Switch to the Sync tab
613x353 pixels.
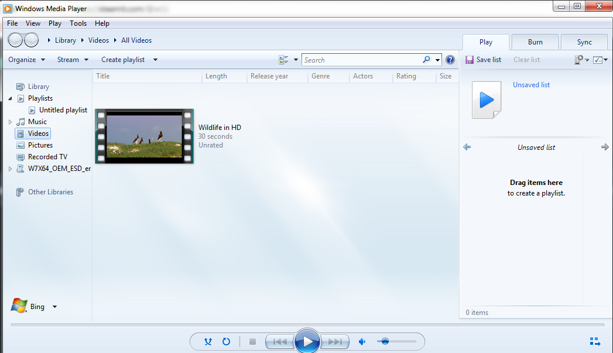pos(584,42)
